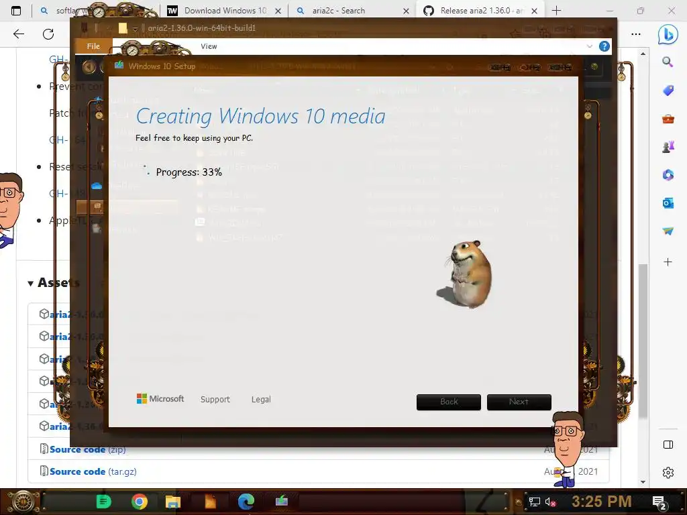687x515 pixels.
Task: Add a new sidebar app with plus icon
Action: click(x=668, y=262)
